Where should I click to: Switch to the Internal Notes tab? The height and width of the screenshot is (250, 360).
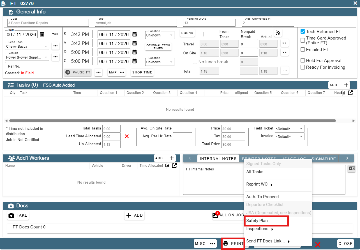(218, 159)
